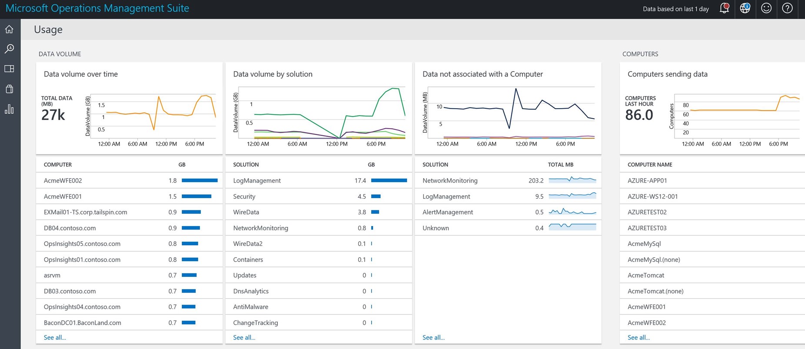Open Solutions Gallery bag icon
This screenshot has height=349, width=805.
(9, 89)
